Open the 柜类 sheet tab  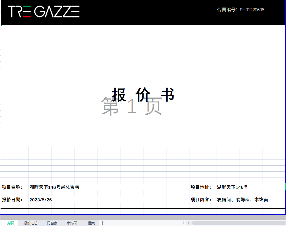91,223
